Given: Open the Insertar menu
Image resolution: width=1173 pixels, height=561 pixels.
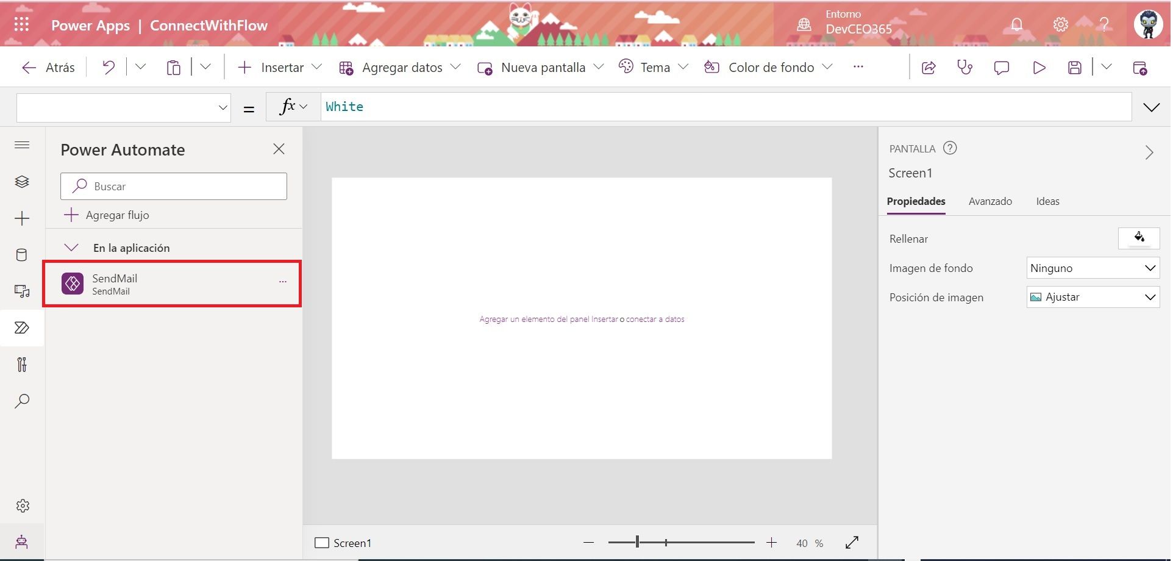Looking at the screenshot, I should click(279, 67).
